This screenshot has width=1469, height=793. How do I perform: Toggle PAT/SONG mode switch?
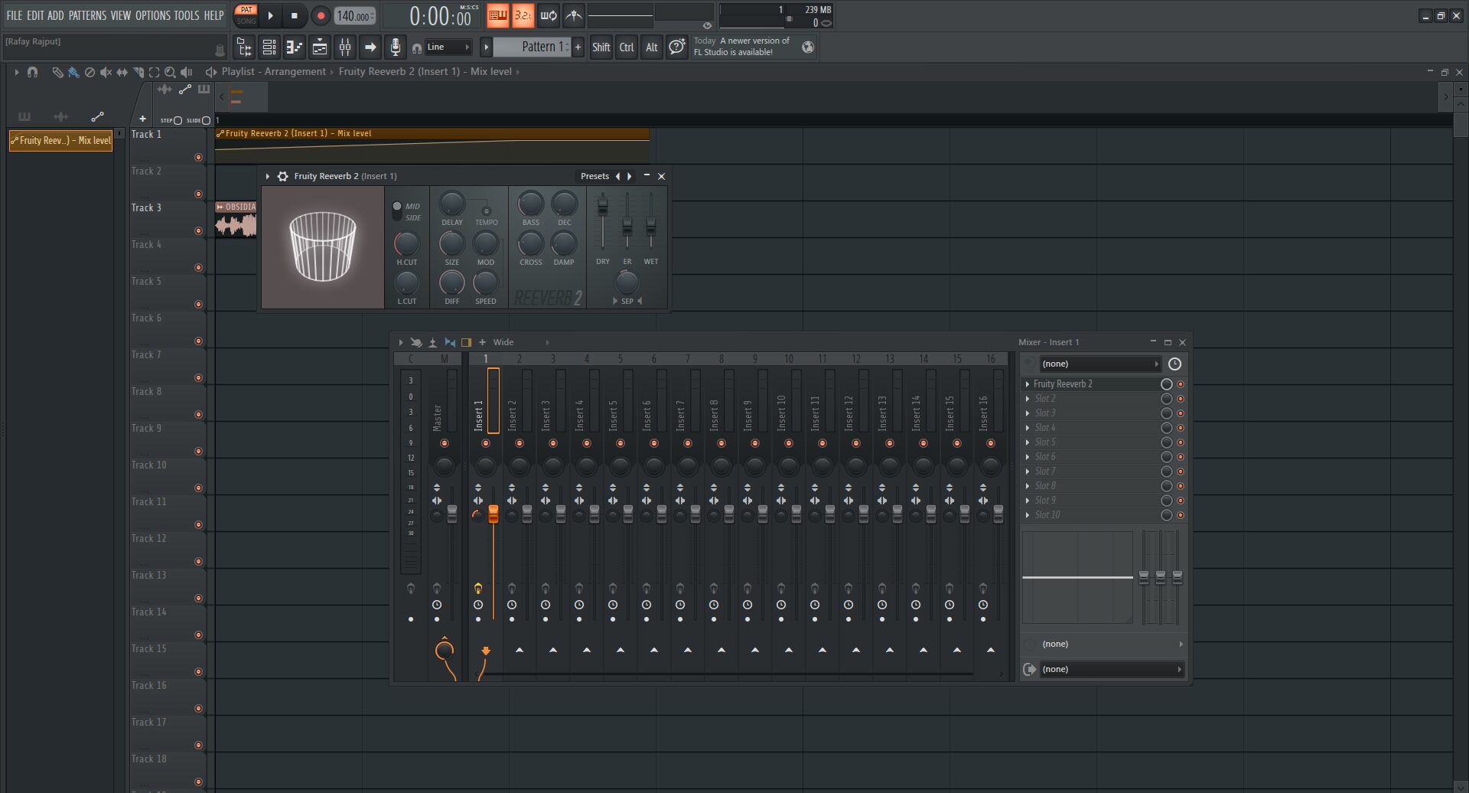pyautogui.click(x=246, y=15)
